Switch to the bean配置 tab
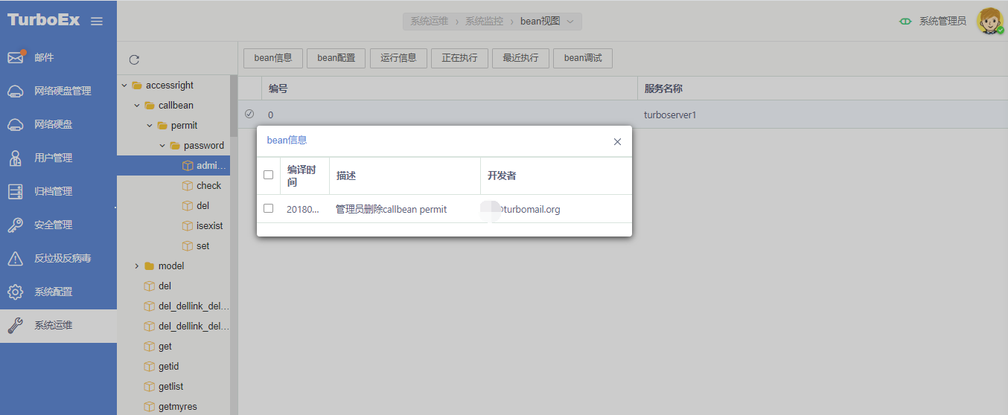The width and height of the screenshot is (1008, 415). click(x=336, y=58)
